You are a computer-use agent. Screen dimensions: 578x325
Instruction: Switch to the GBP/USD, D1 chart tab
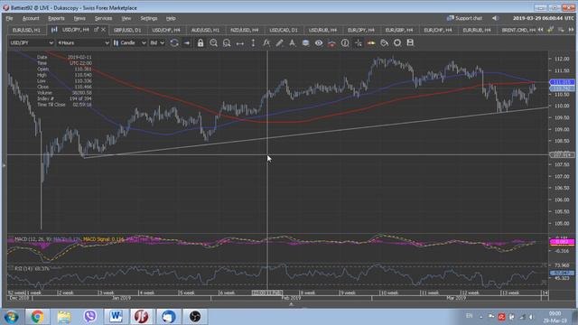pyautogui.click(x=127, y=30)
